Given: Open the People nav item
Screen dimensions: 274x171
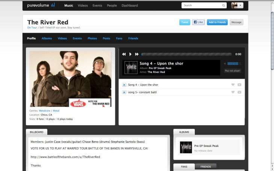Looking at the screenshot, I should click(x=112, y=6).
